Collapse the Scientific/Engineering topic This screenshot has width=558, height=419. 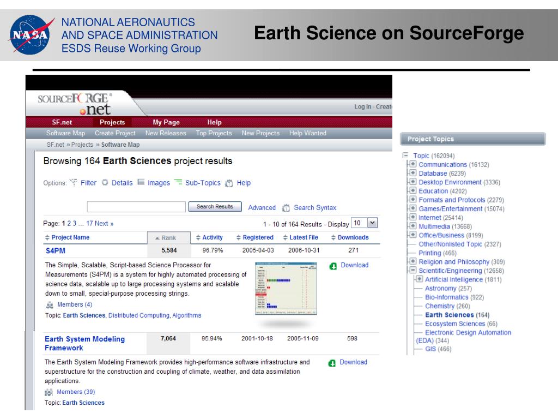point(413,270)
